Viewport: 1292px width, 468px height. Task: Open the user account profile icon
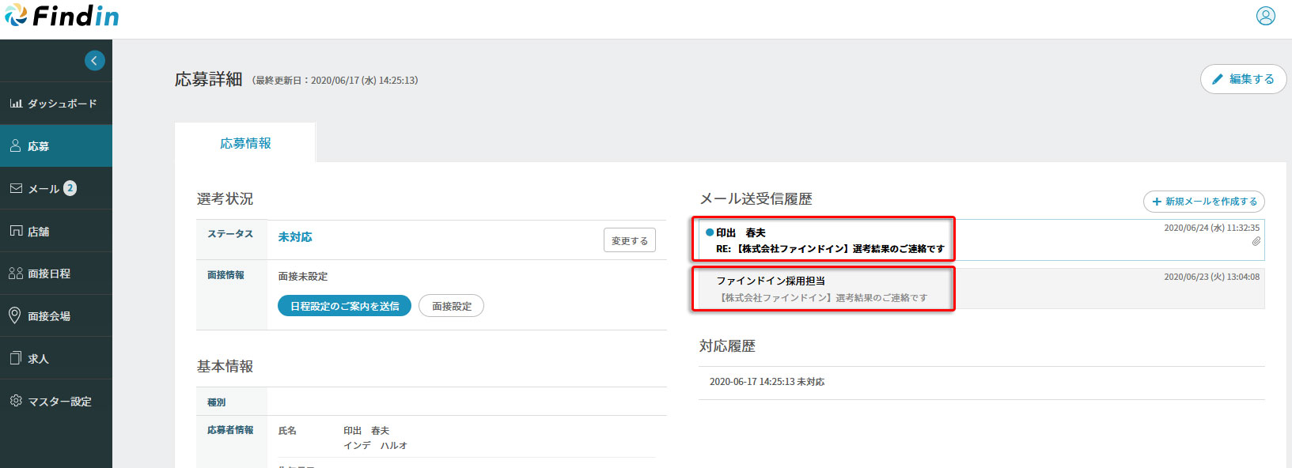[1265, 16]
